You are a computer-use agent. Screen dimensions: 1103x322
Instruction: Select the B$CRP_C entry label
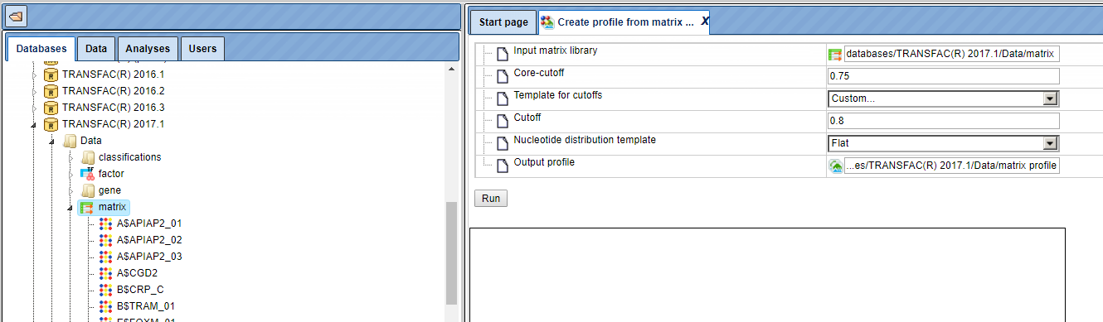pyautogui.click(x=140, y=290)
